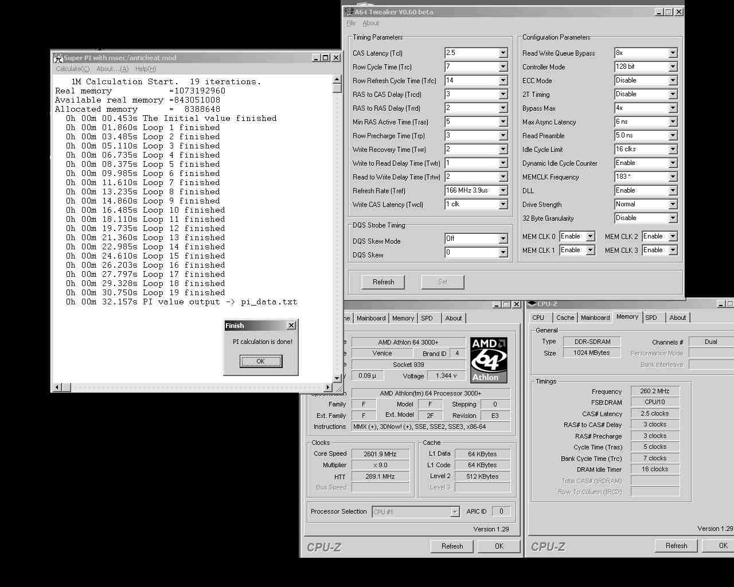Switch to About tab in right CPU-Z

tap(678, 318)
